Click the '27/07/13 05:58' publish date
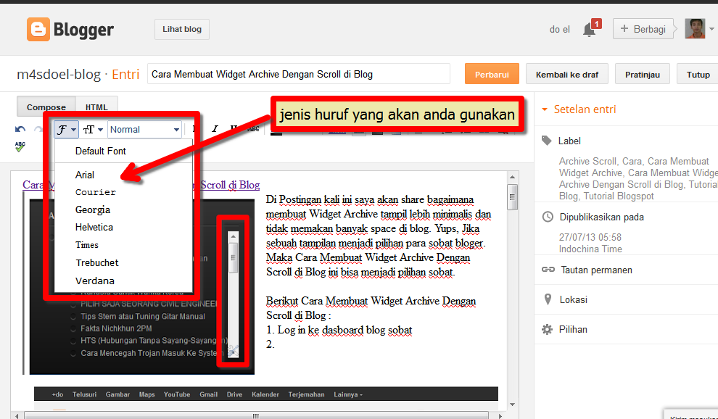718x419 pixels. coord(590,237)
